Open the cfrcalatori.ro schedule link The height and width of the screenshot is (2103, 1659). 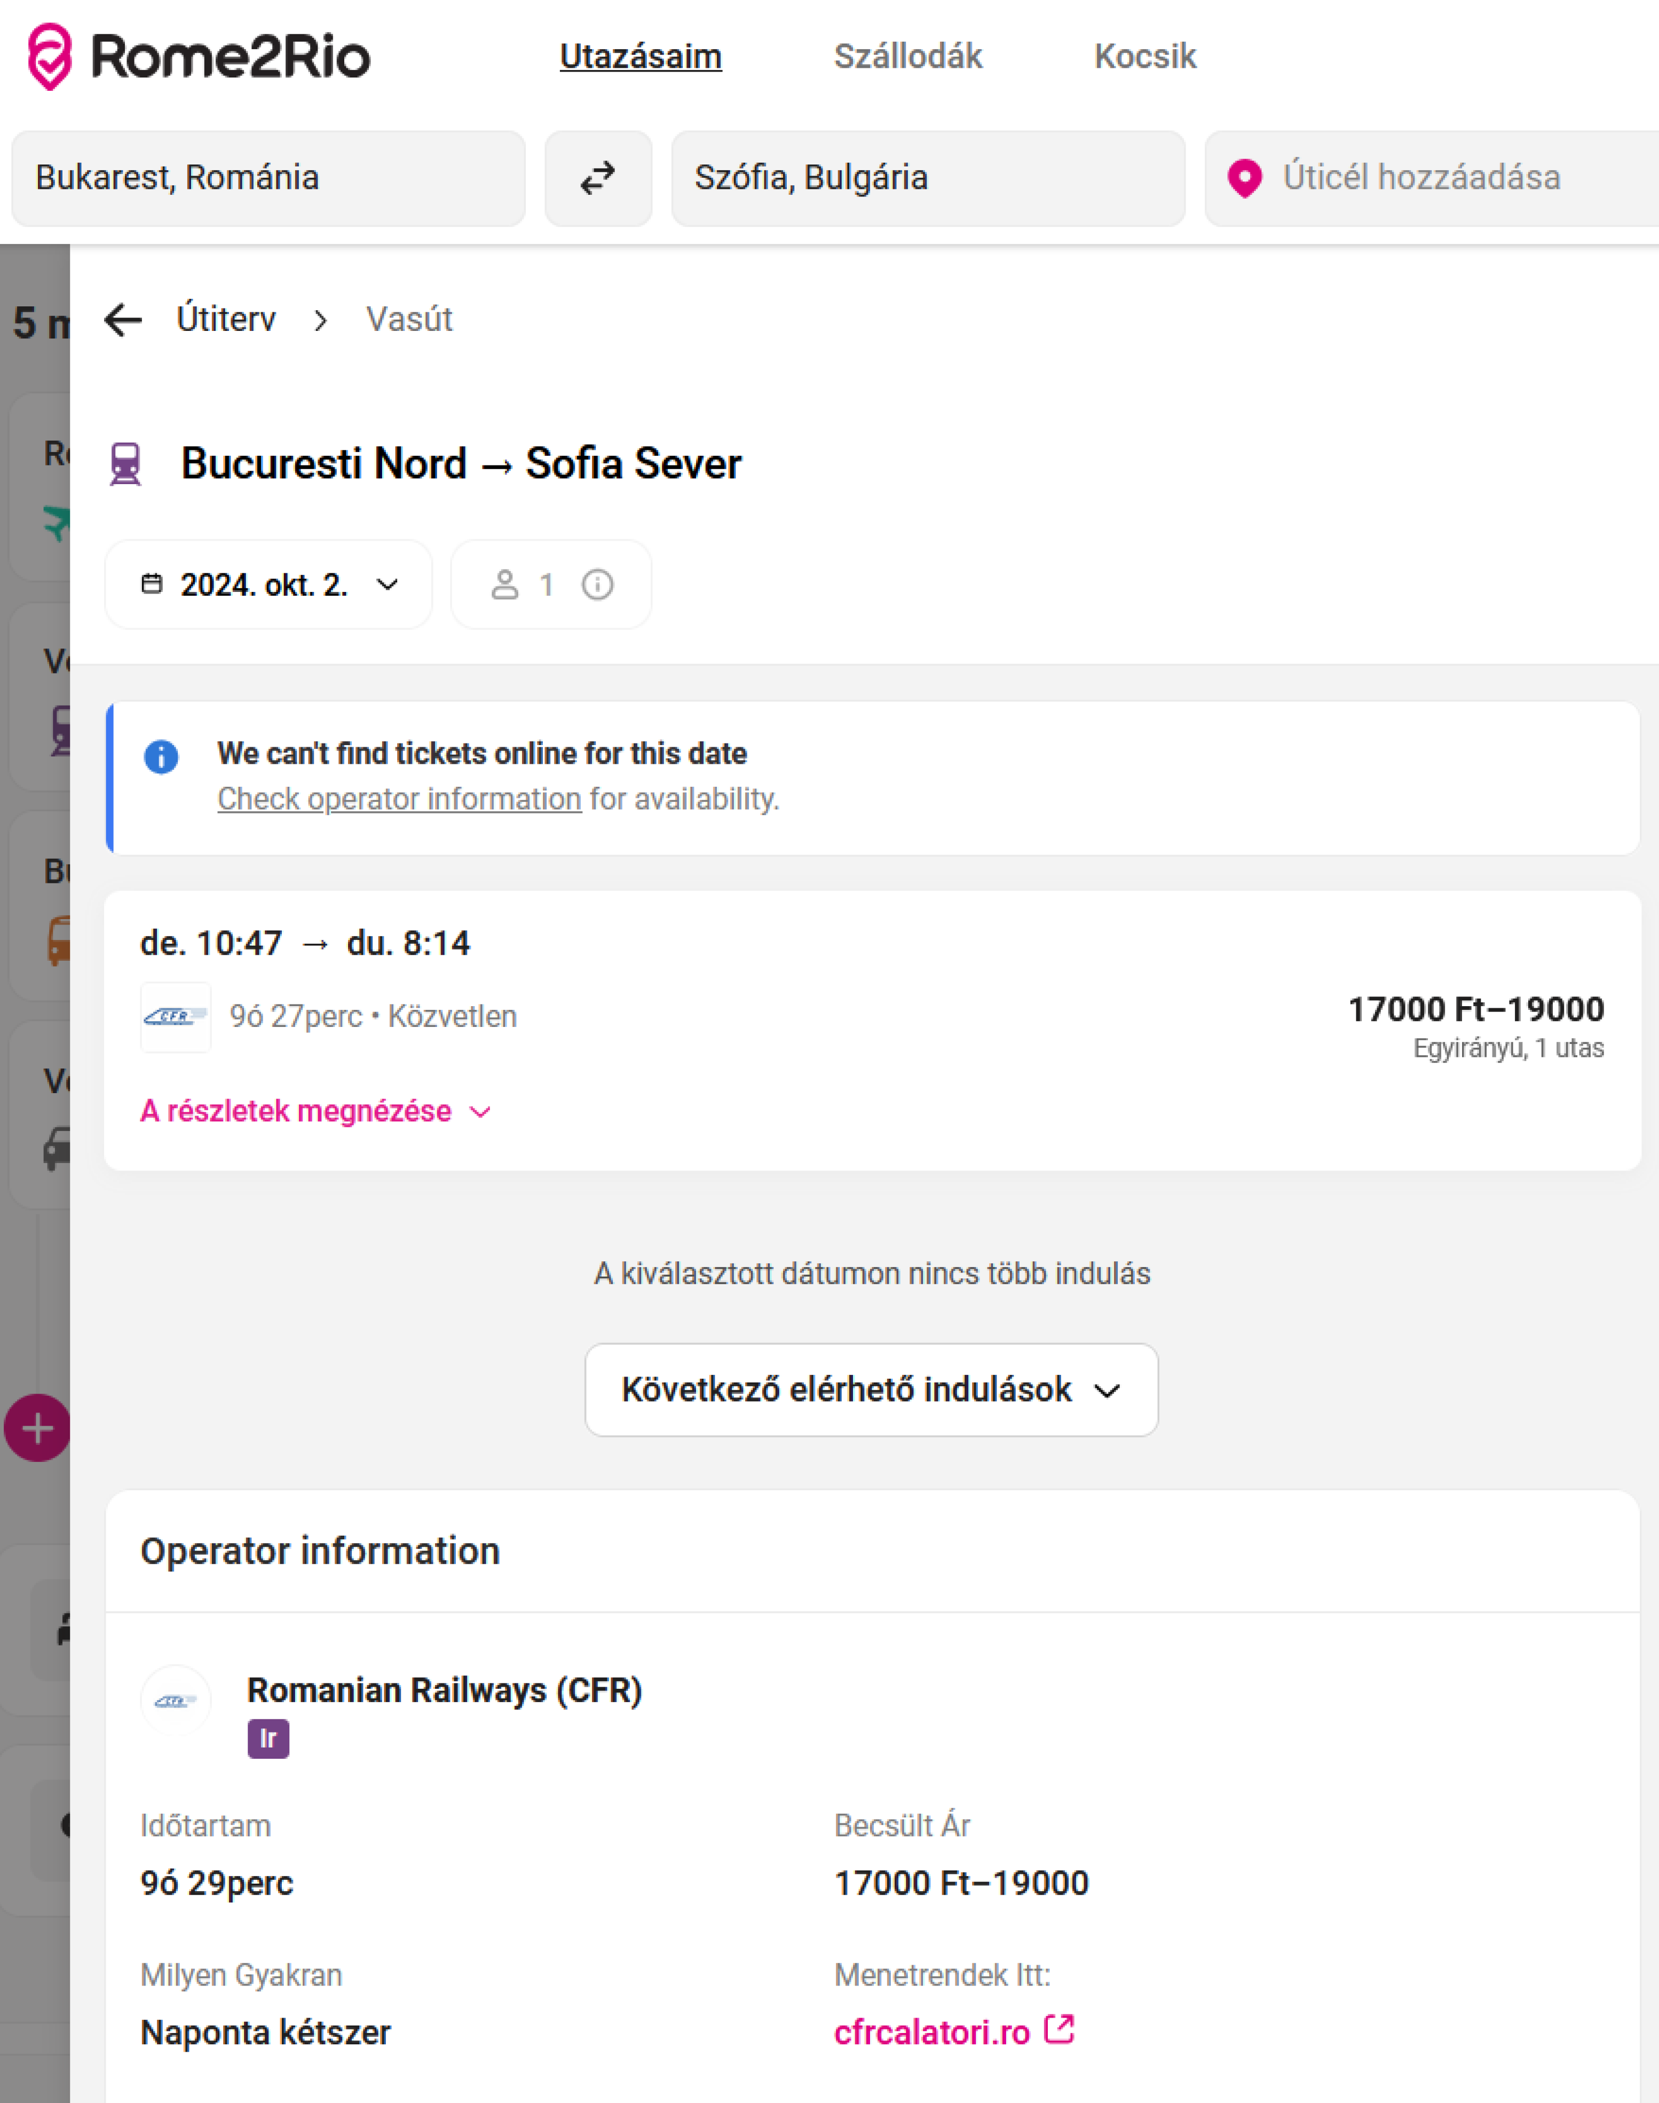(931, 2032)
